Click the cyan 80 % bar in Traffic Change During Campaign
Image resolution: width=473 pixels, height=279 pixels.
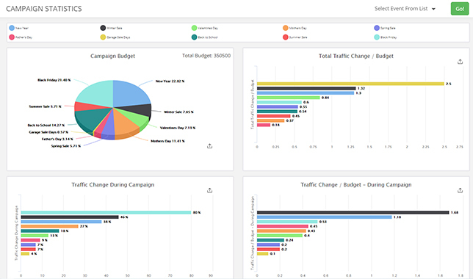pos(106,212)
